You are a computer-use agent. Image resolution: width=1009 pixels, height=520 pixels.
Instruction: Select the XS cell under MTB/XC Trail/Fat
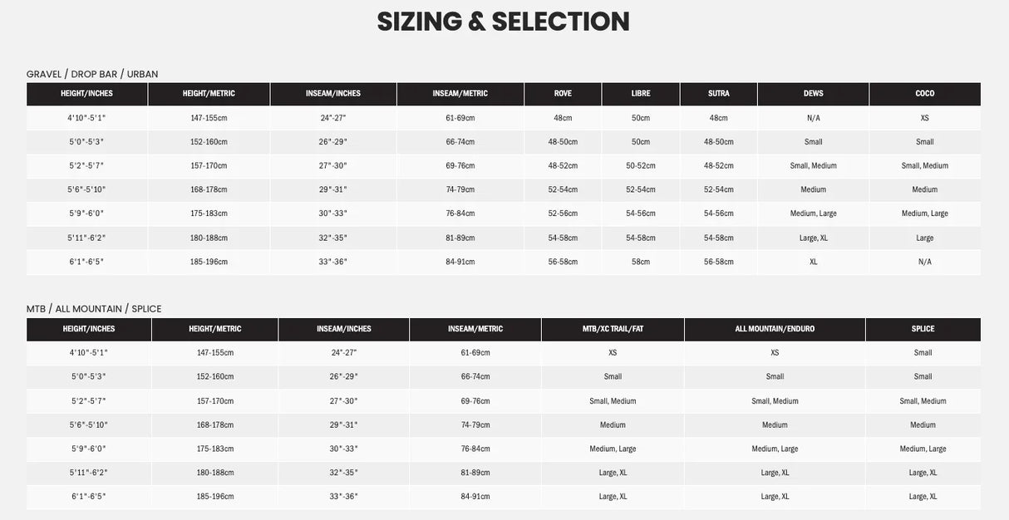tap(613, 353)
